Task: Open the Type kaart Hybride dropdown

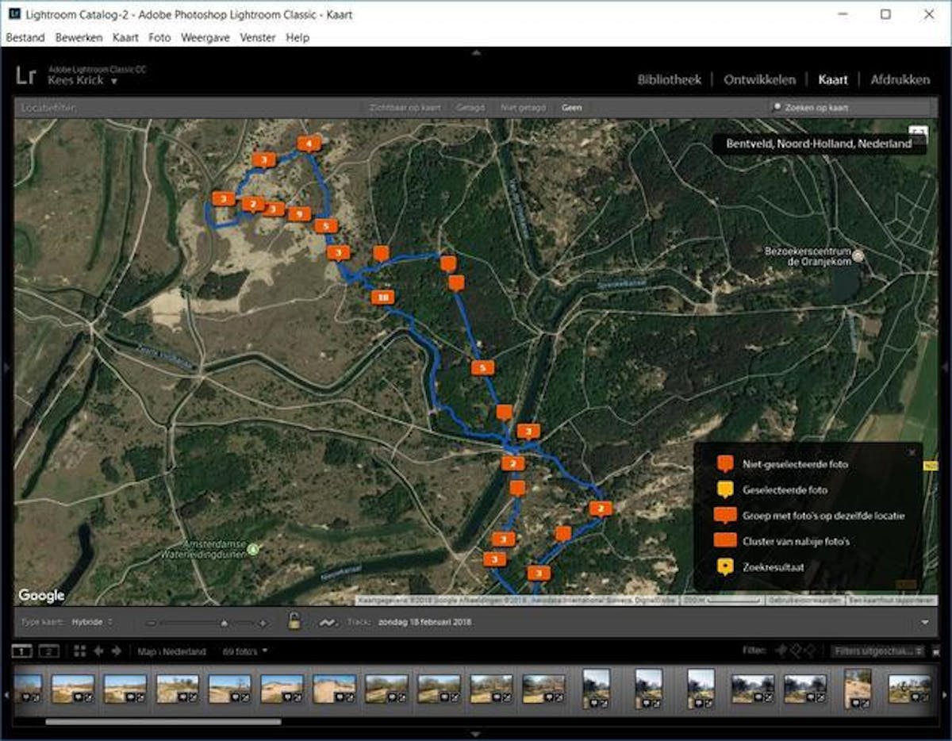Action: click(91, 622)
